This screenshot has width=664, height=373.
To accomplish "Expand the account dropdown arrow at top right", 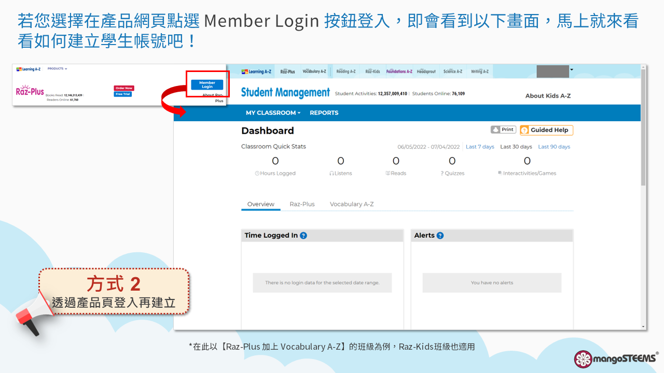I will click(x=572, y=69).
